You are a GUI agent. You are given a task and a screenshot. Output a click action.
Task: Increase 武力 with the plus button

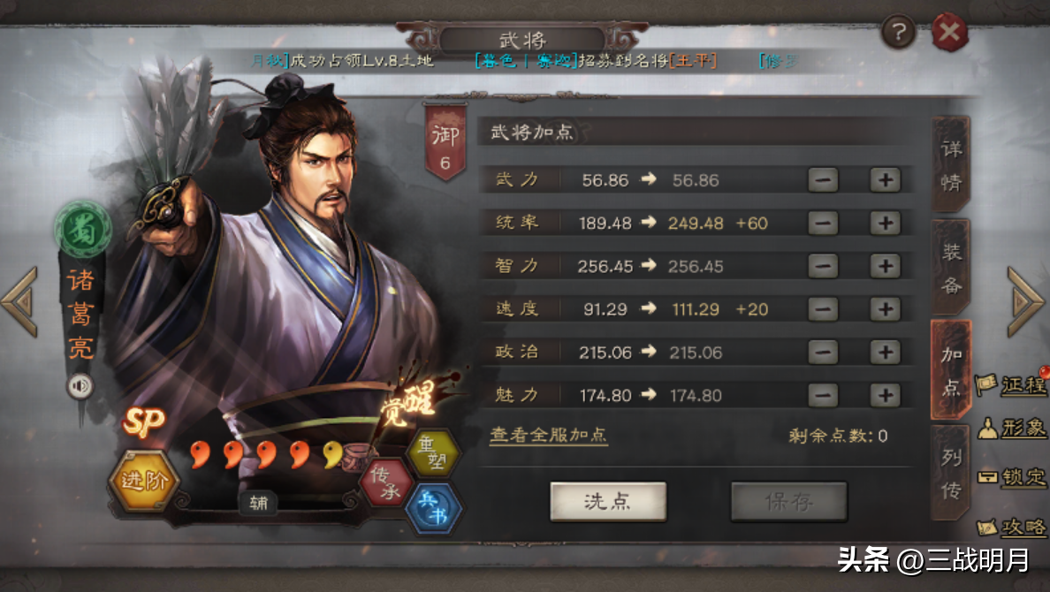[885, 179]
